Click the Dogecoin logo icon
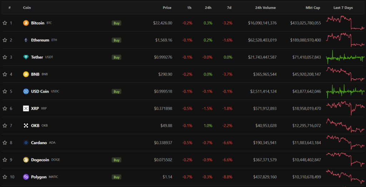Viewport: 366px width, 187px height. click(x=26, y=160)
